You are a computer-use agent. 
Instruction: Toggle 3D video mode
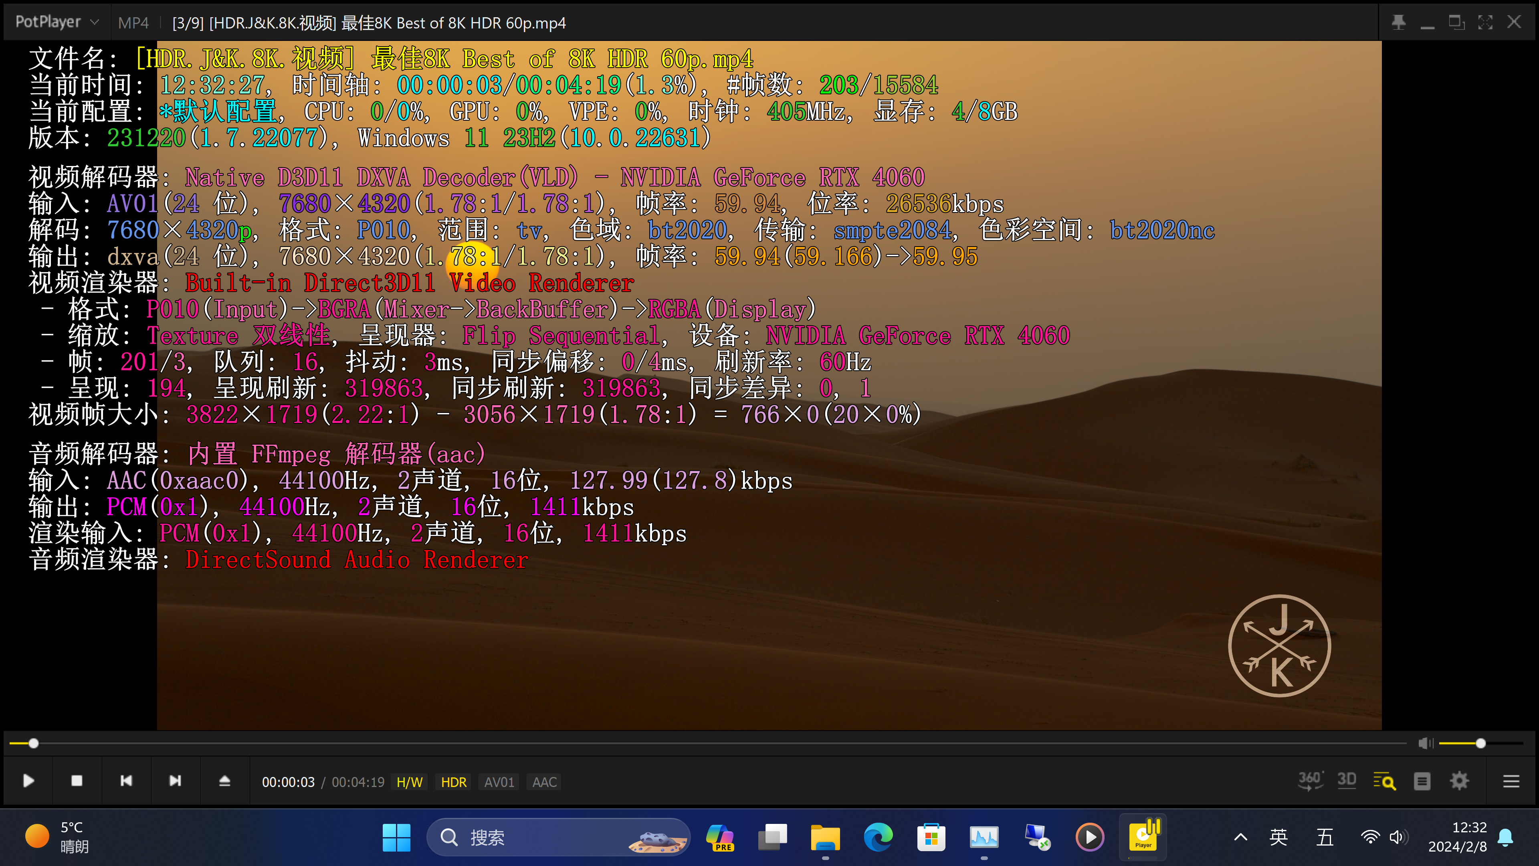(x=1347, y=781)
